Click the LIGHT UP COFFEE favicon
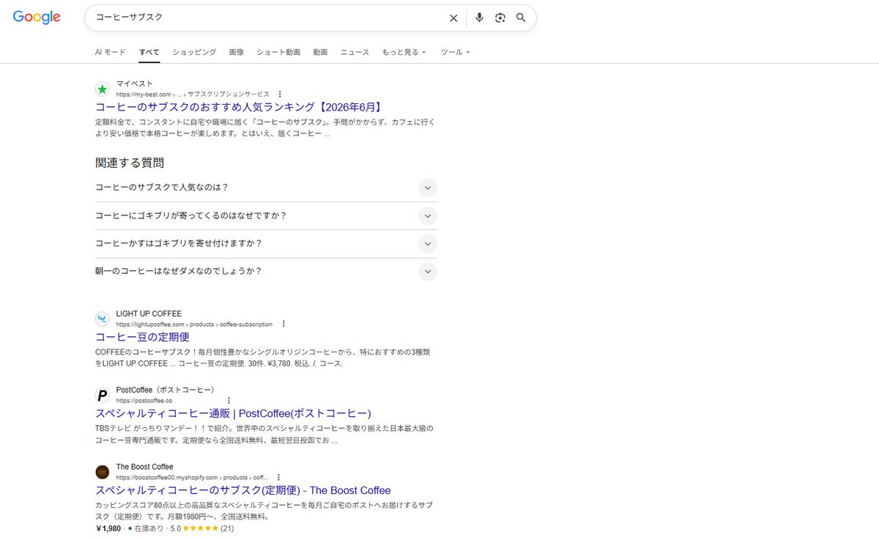Viewport: 879px width, 540px height. pyautogui.click(x=103, y=319)
